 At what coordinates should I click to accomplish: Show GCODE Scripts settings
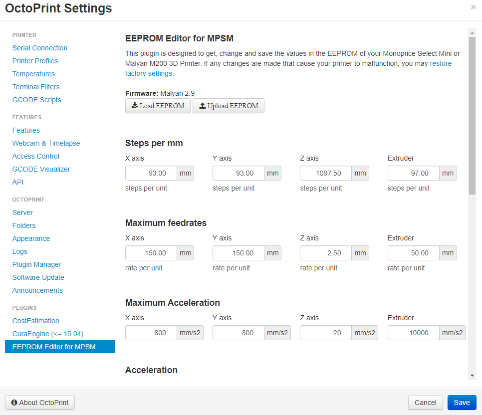coord(36,100)
